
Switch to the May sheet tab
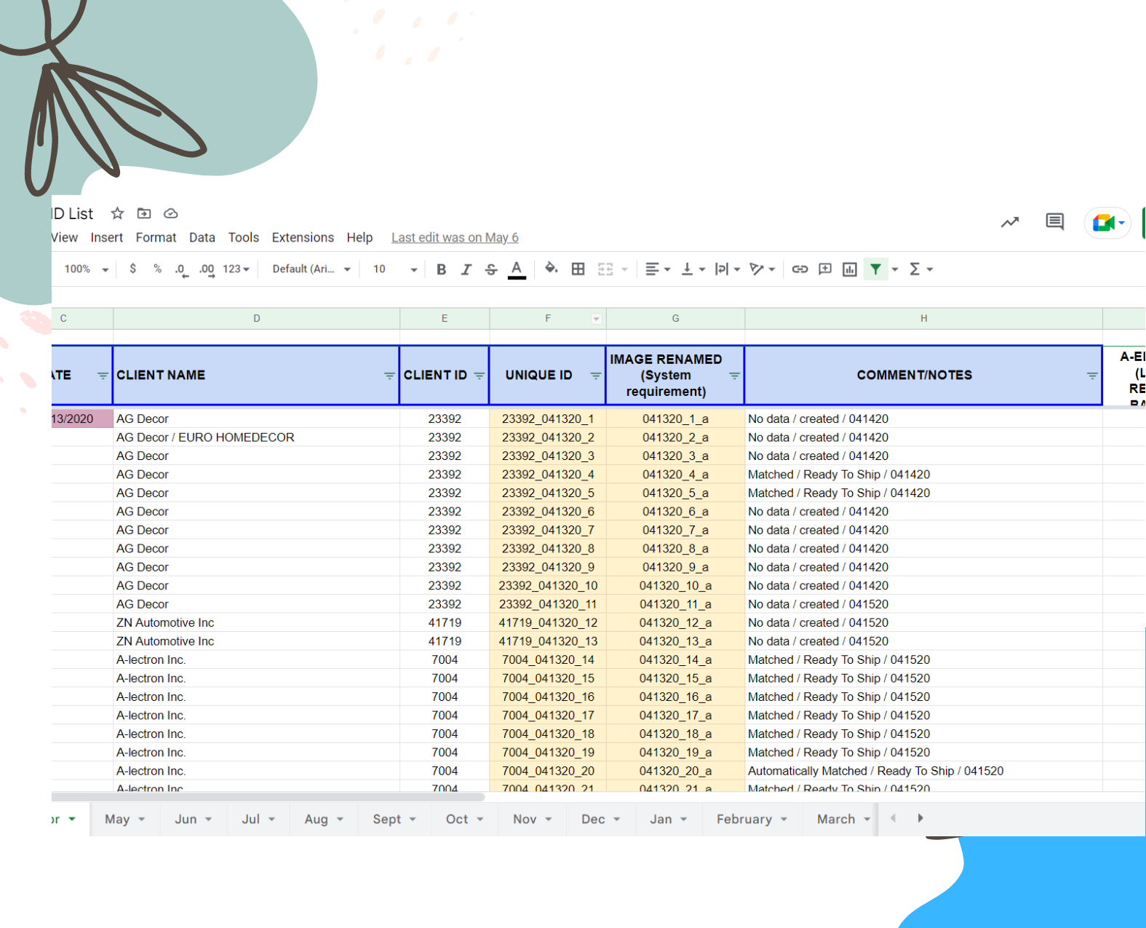coord(125,820)
